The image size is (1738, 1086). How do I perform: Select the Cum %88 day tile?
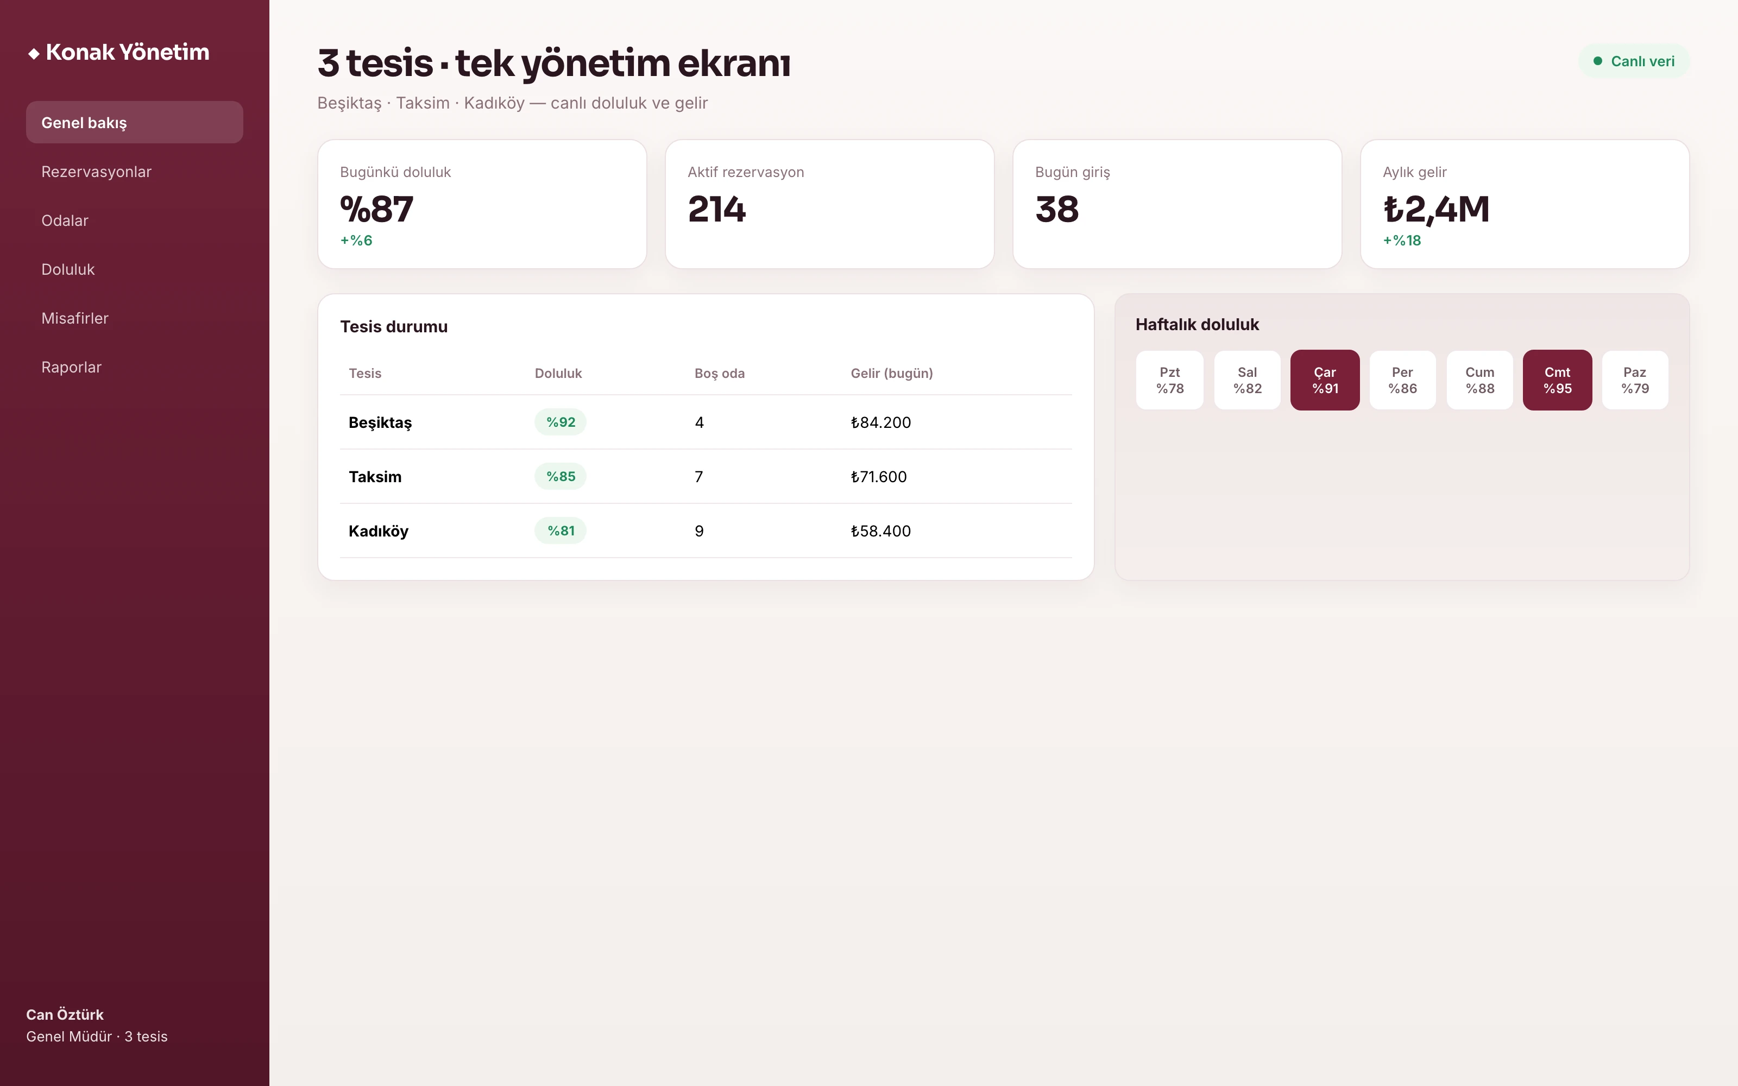point(1479,380)
